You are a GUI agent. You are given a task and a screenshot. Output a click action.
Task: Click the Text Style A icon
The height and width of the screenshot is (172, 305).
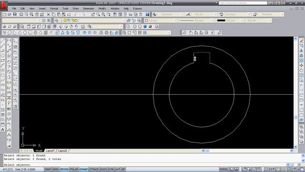[154, 14]
